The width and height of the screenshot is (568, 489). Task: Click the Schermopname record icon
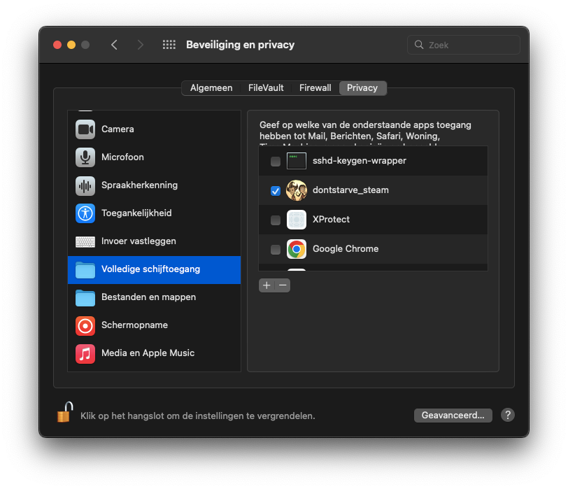[85, 325]
